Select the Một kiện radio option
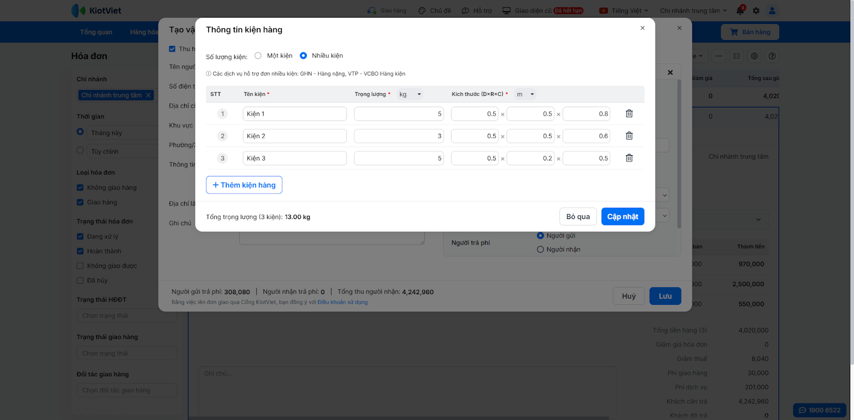The image size is (854, 420). pos(258,55)
